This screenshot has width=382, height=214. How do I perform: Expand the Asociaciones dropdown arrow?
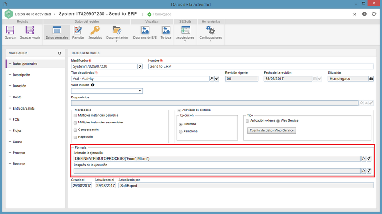tap(185, 41)
